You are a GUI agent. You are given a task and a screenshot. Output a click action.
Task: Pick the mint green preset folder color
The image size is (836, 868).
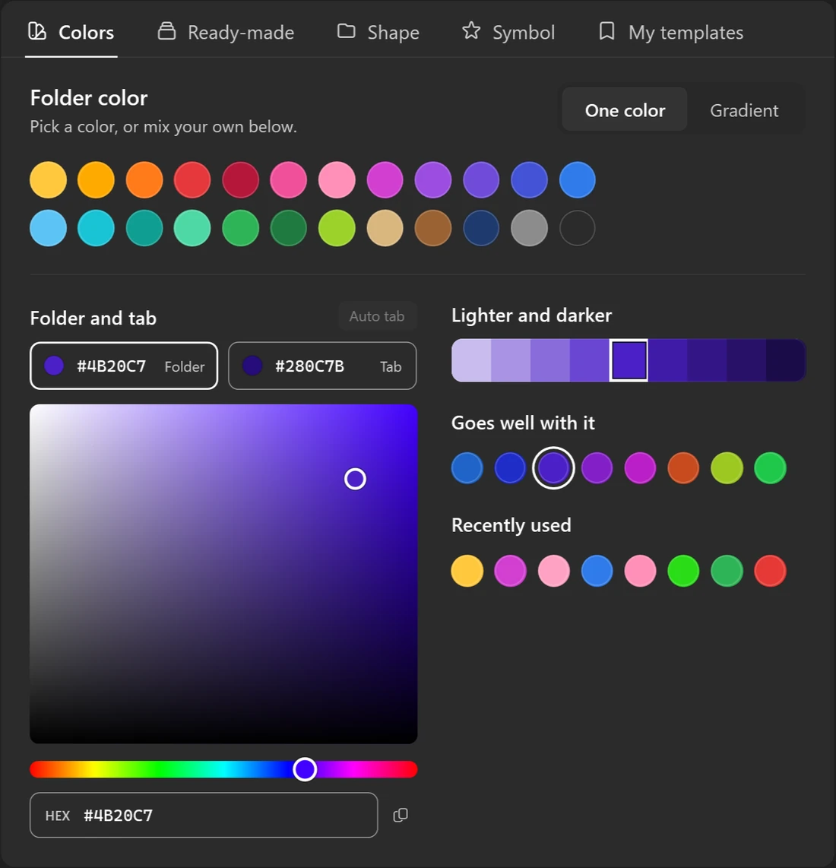point(192,228)
